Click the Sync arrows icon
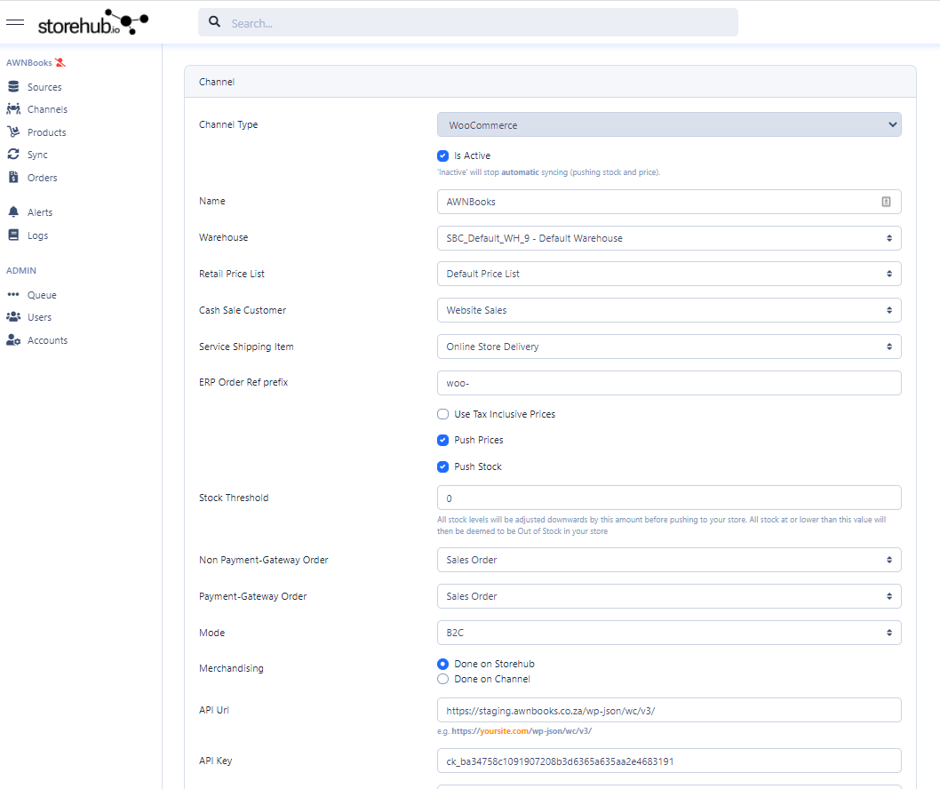Screen dimensions: 940x789 click(x=12, y=155)
